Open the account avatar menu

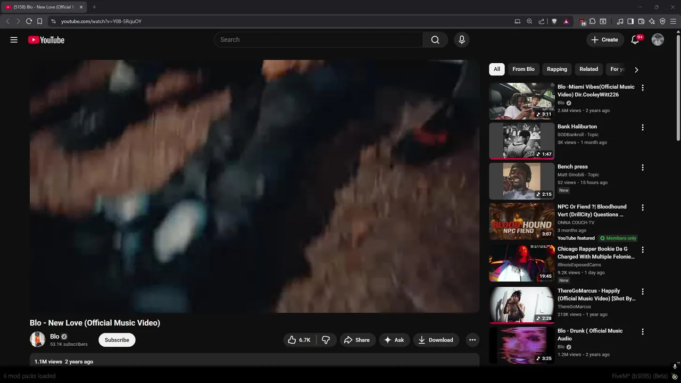[658, 40]
